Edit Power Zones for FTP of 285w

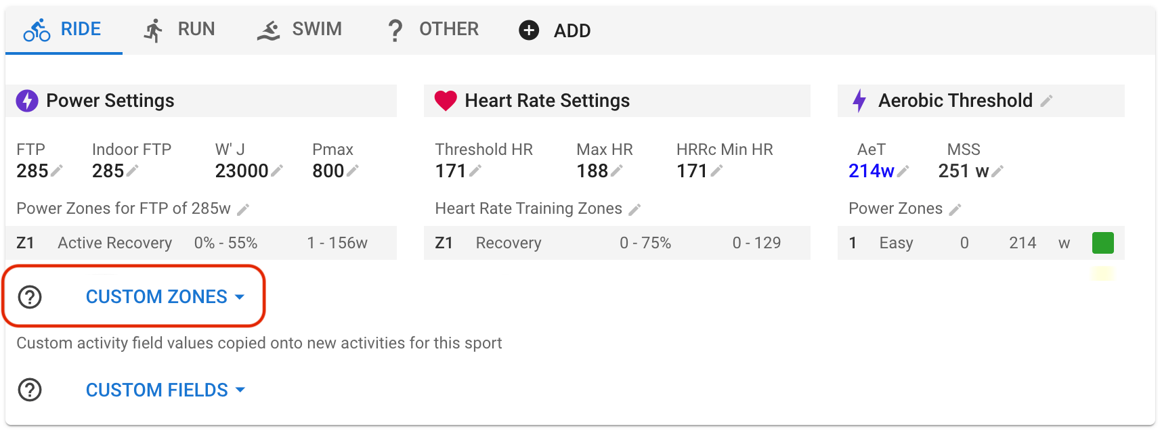coord(243,210)
